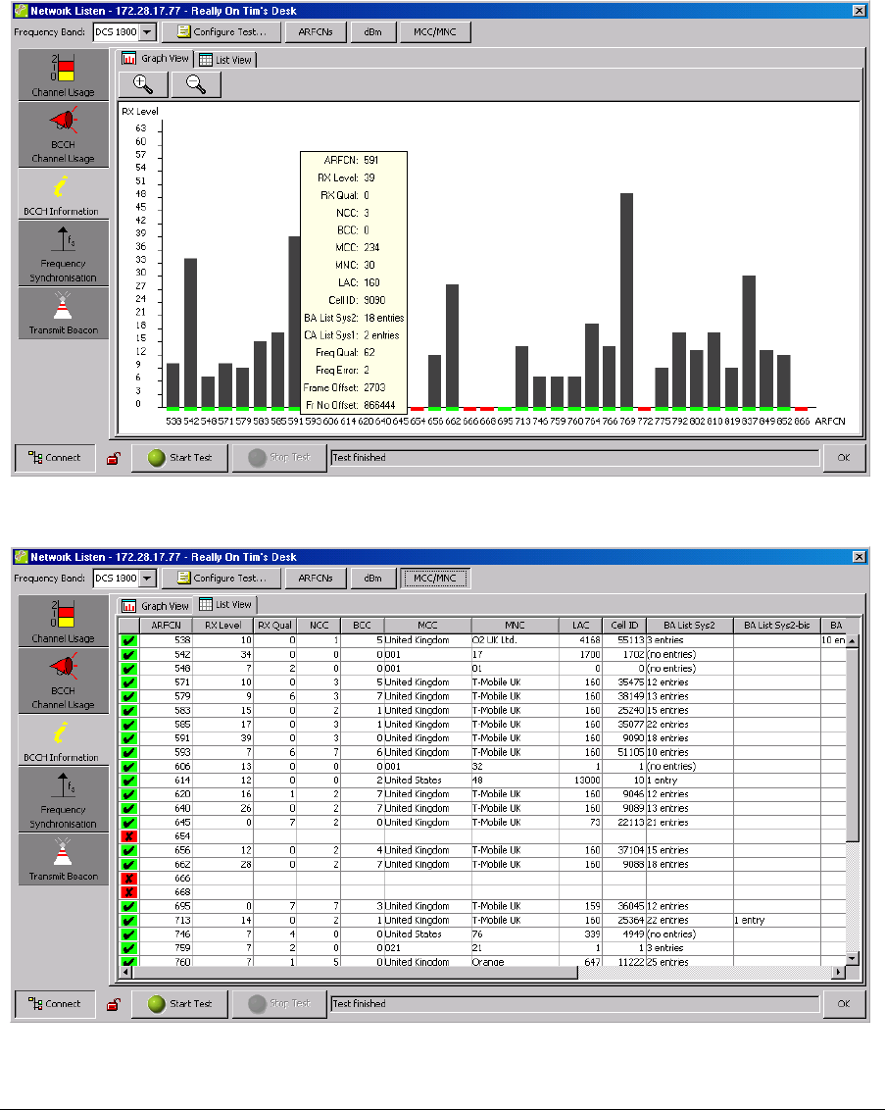885x1110 pixels.
Task: Open Channel Usage in upper window sidebar
Action: (x=63, y=75)
